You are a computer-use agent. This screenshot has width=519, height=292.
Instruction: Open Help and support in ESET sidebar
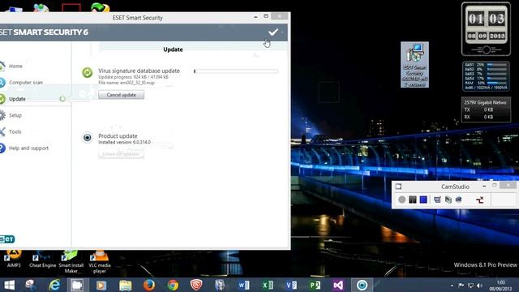[28, 148]
